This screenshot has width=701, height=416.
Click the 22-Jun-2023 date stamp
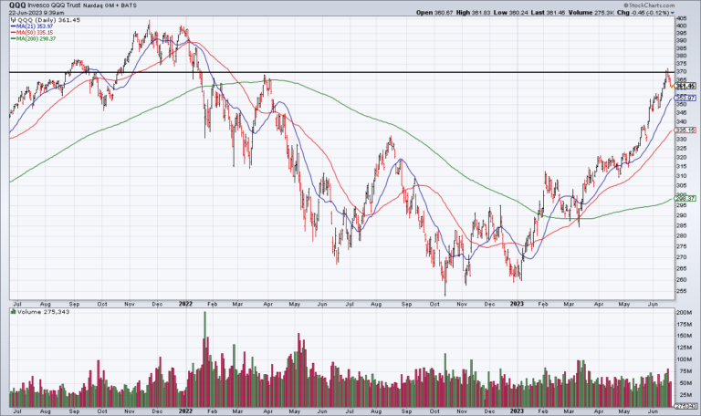[26, 12]
